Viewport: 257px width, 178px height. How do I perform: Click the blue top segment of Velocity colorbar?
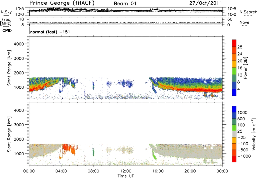234,109
